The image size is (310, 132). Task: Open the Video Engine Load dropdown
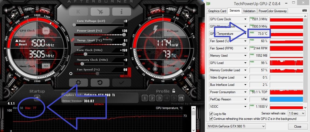click(245, 77)
